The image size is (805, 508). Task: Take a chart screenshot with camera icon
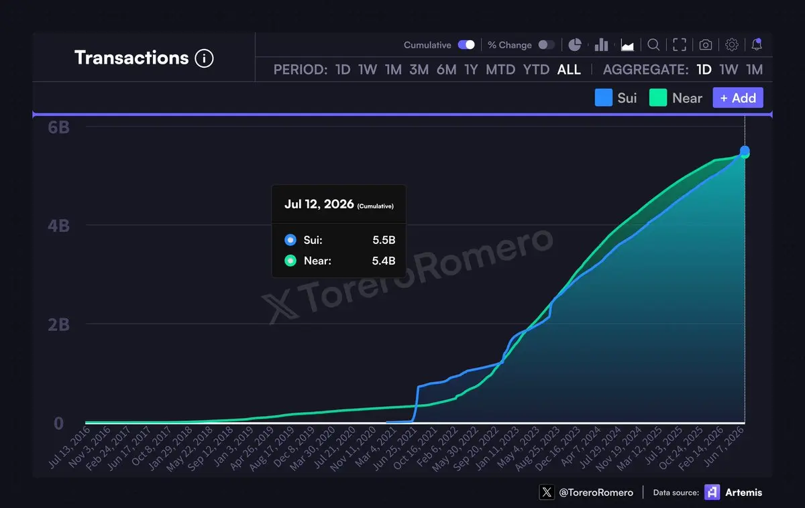tap(706, 45)
